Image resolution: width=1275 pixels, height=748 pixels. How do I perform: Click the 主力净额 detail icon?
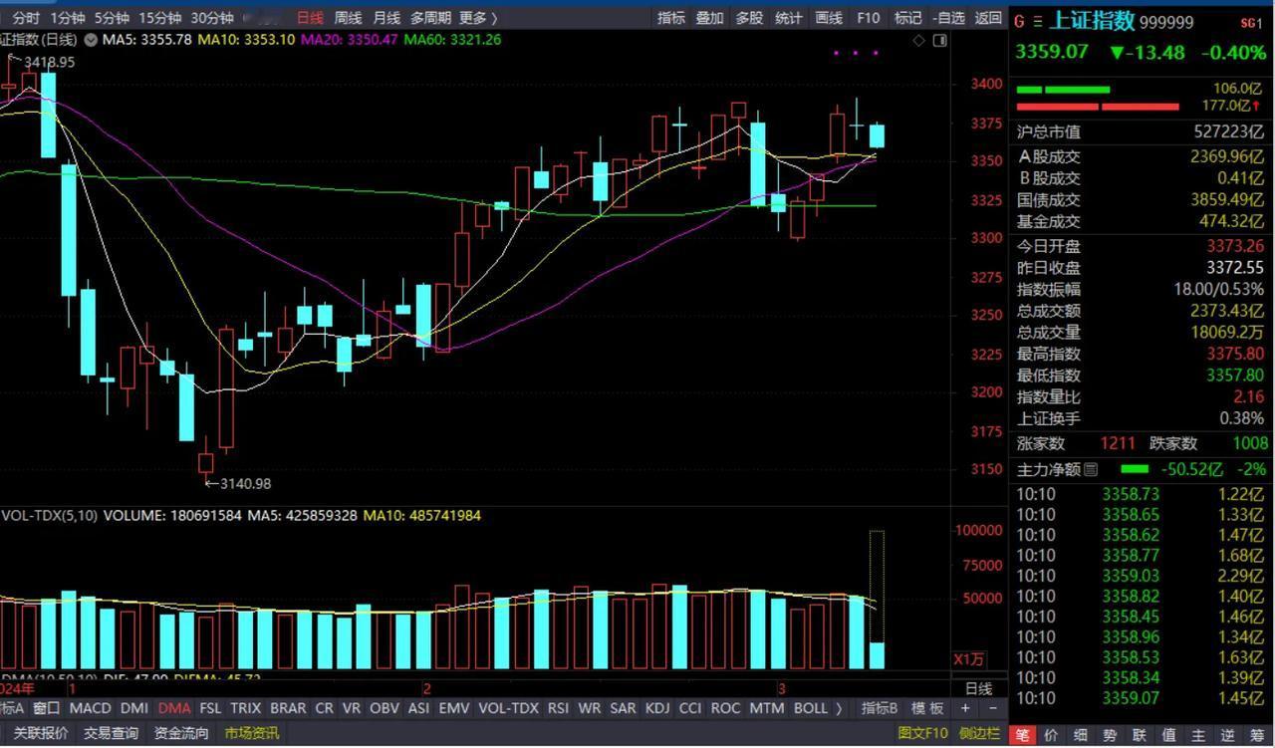point(1090,469)
